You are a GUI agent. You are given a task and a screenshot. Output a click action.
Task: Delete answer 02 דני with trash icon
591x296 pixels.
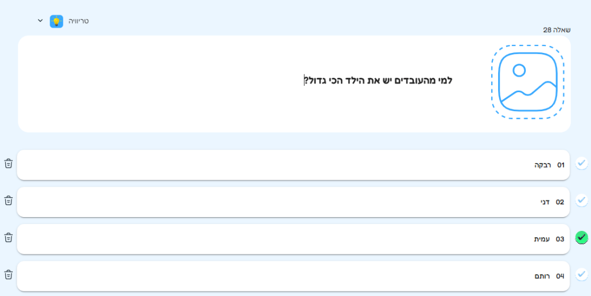coord(8,200)
